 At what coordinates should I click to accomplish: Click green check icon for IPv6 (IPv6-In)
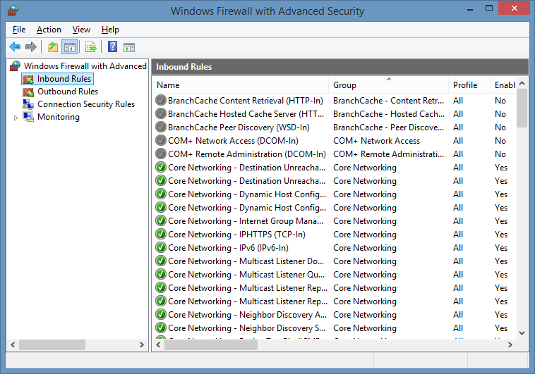161,248
